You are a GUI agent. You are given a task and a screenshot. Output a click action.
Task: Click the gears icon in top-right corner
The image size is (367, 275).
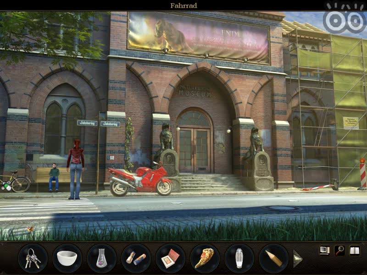(344, 18)
